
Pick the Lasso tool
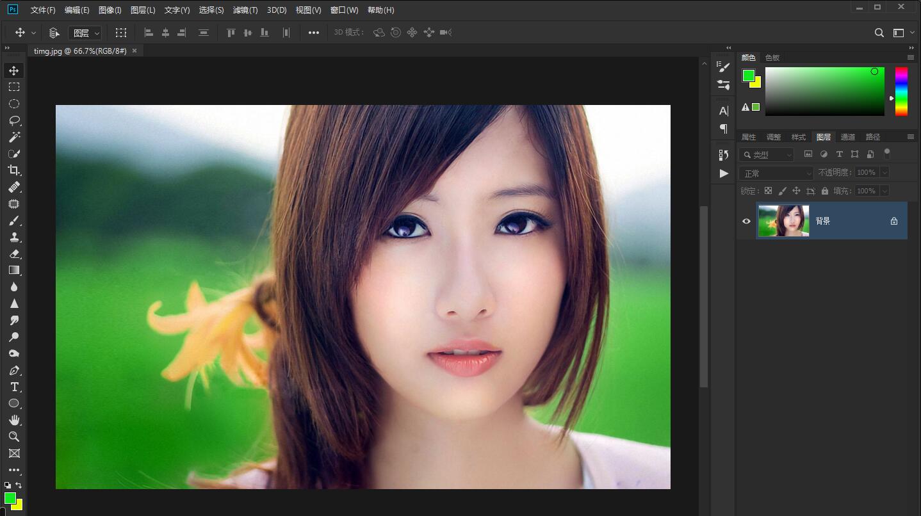14,120
